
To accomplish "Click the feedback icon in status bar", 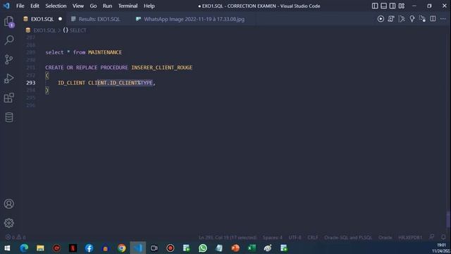I will [432, 237].
